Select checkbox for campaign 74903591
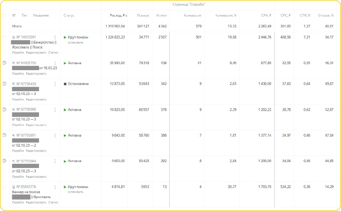The image size is (341, 211). pyautogui.click(x=4, y=37)
